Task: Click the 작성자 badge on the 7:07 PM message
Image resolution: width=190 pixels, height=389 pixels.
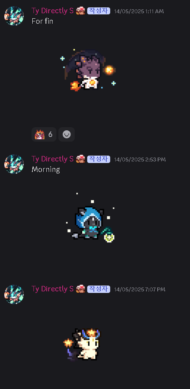Action: (99, 289)
